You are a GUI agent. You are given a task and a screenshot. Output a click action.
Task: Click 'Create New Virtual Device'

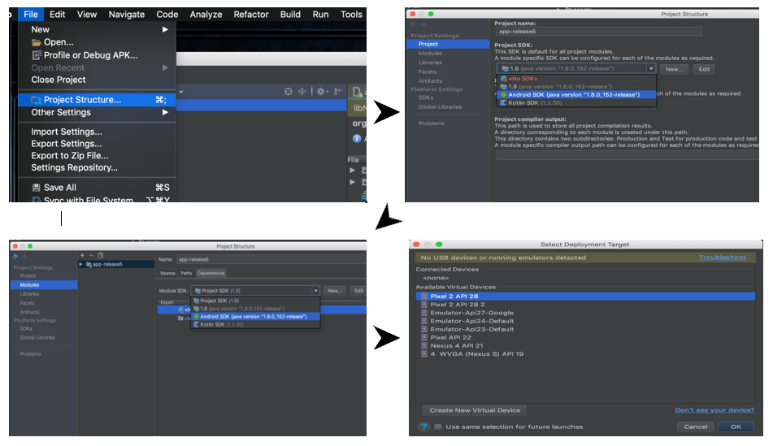pyautogui.click(x=475, y=410)
